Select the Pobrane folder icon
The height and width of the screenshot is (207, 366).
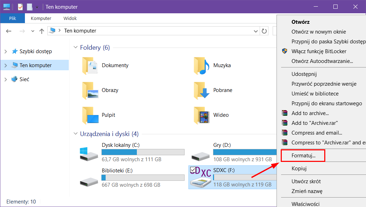coord(201,91)
